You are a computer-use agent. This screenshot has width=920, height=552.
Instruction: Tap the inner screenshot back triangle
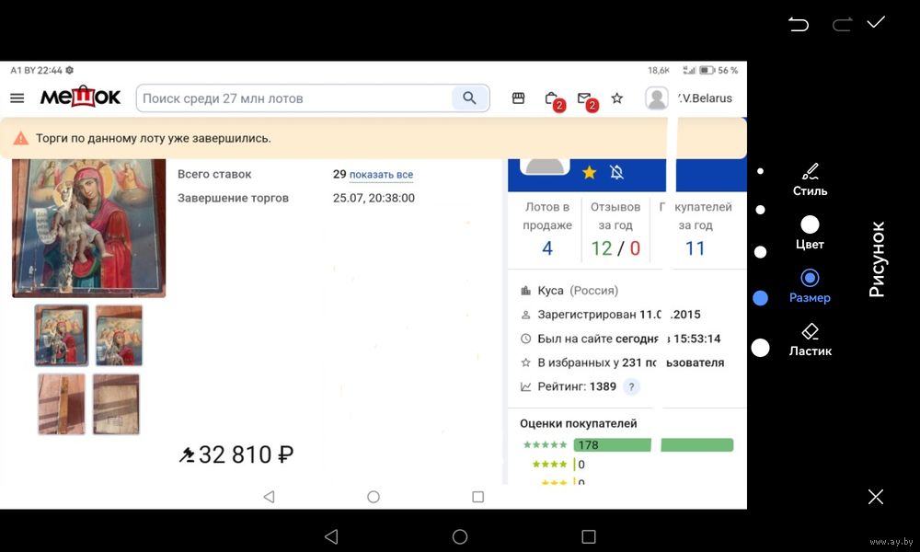coord(269,497)
